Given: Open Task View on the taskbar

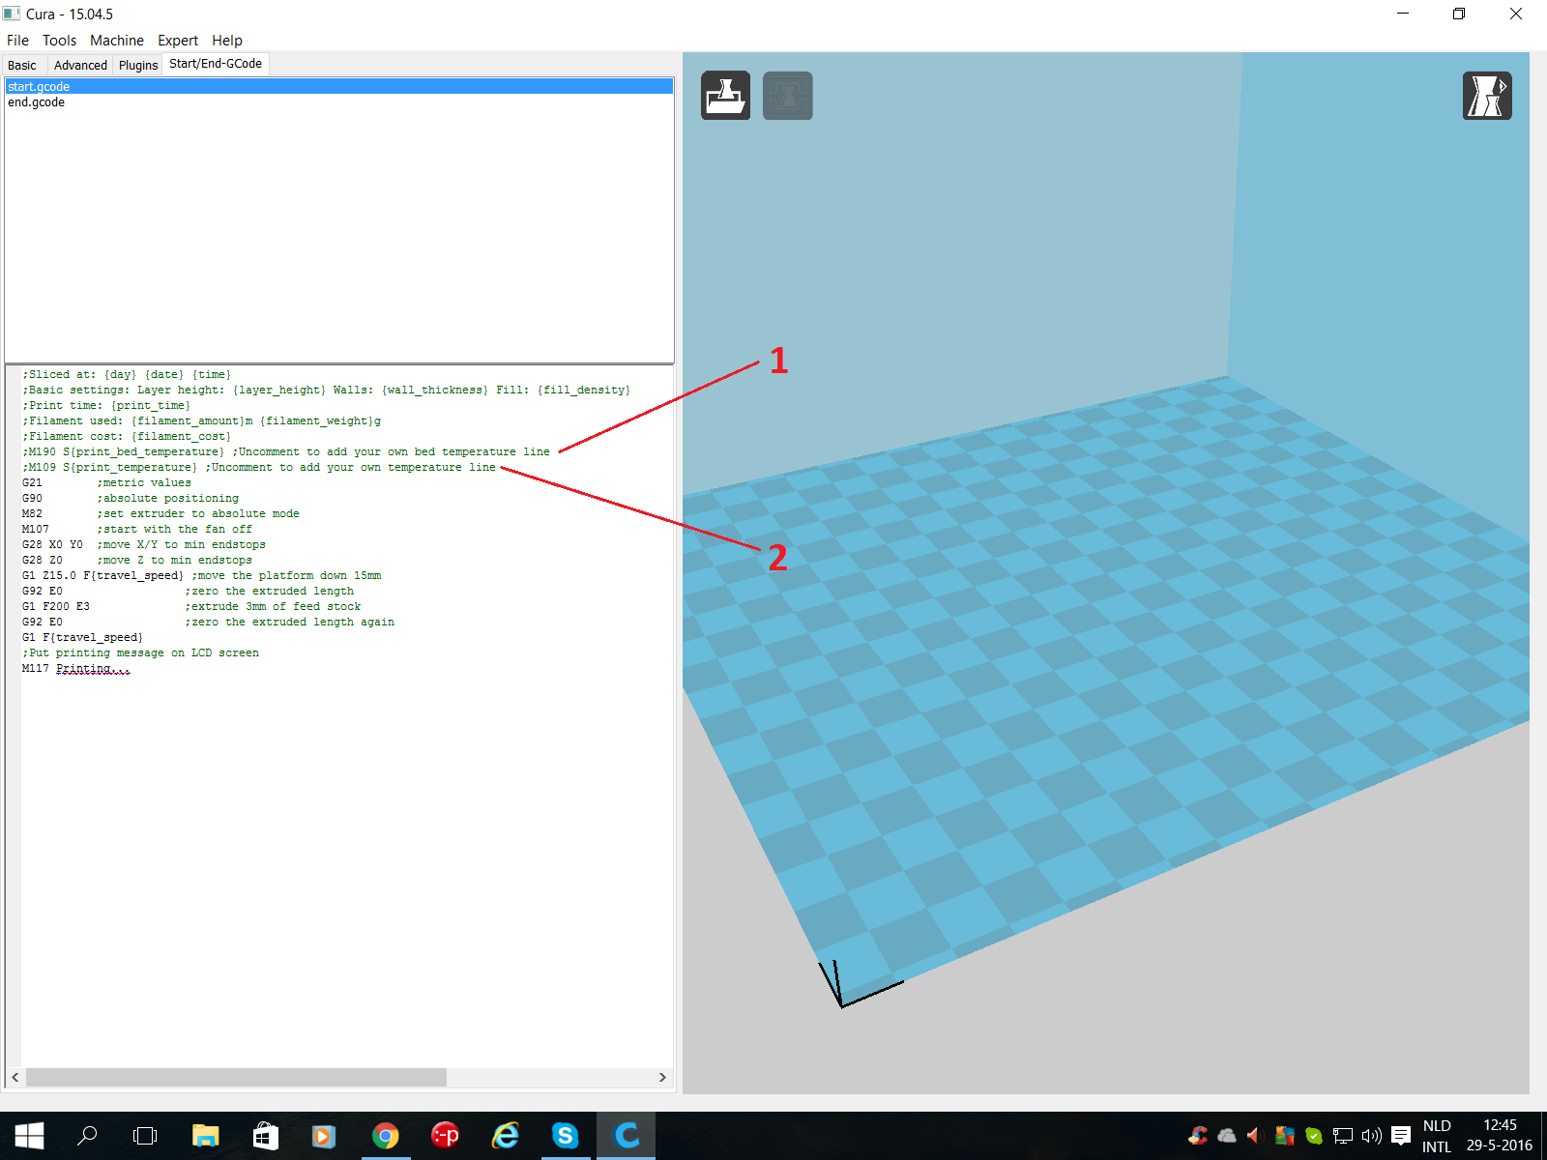Looking at the screenshot, I should [145, 1136].
